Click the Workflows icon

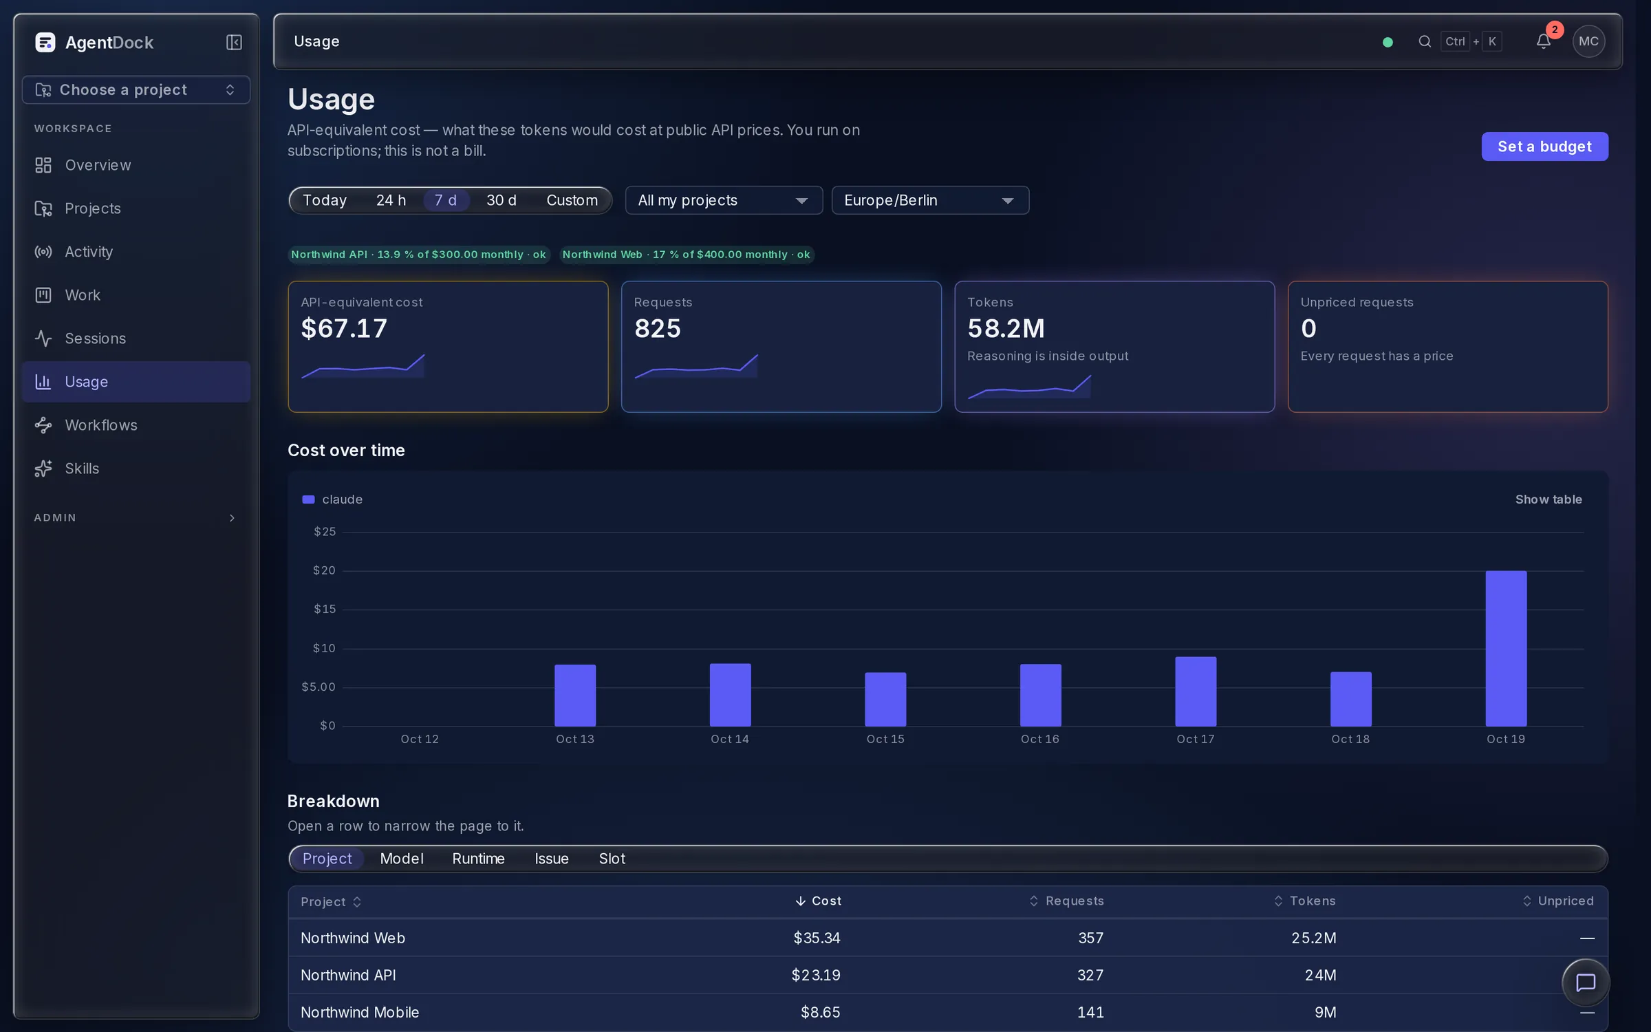[x=43, y=425]
